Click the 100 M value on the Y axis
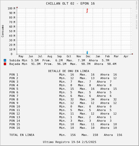The image size is (139, 146). [x=11, y=8]
